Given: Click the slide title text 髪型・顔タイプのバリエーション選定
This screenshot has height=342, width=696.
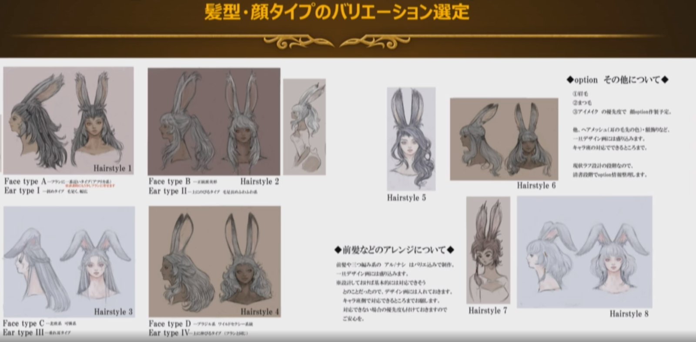Looking at the screenshot, I should pyautogui.click(x=337, y=12).
